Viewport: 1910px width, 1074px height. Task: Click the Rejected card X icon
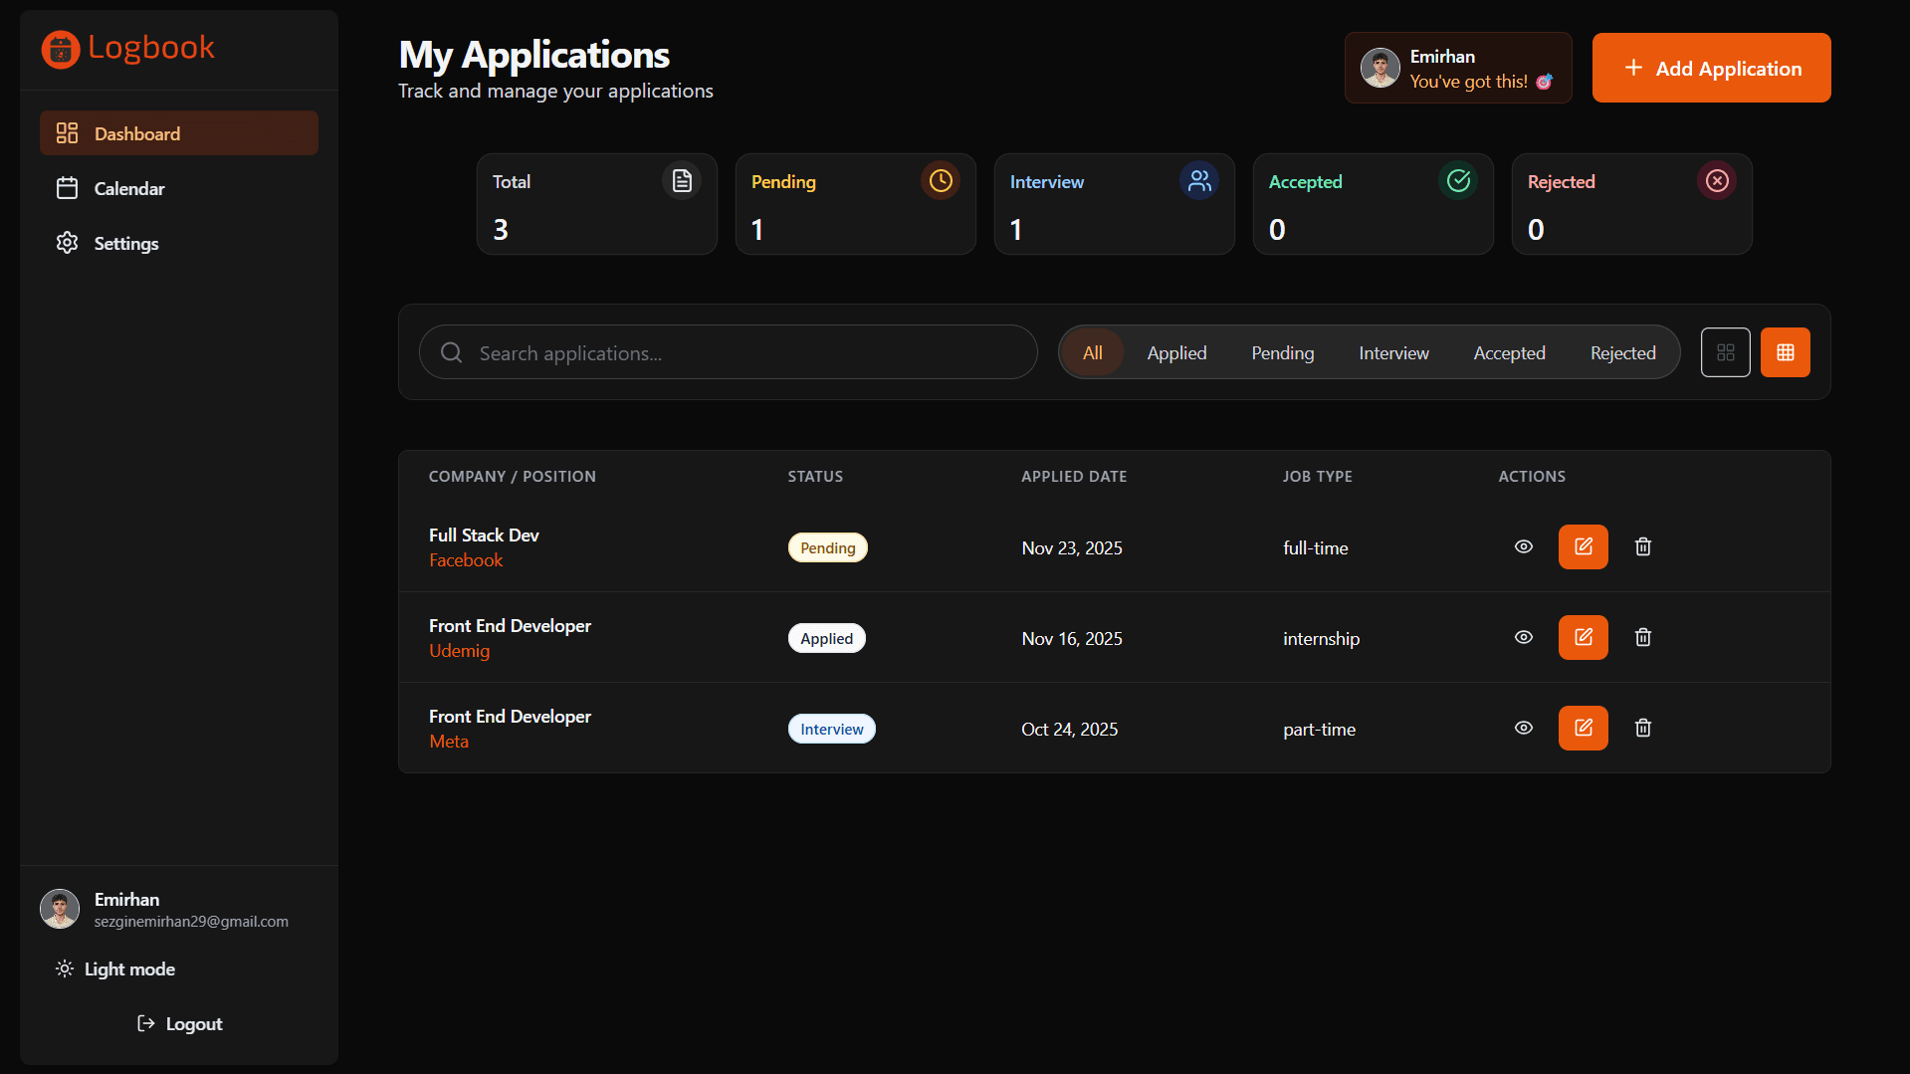pos(1717,181)
